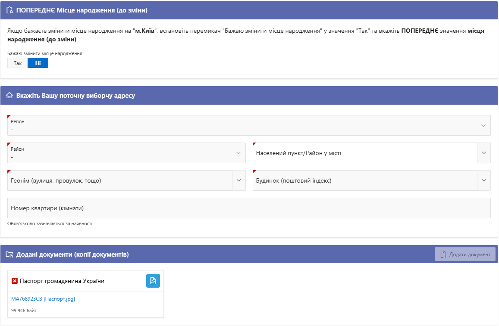Click the red X icon beside passport document
Viewport: 499px width, 326px height.
[x=15, y=281]
